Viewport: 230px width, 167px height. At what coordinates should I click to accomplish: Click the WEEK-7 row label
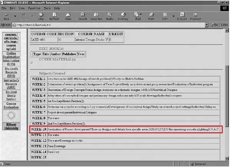tap(38, 112)
